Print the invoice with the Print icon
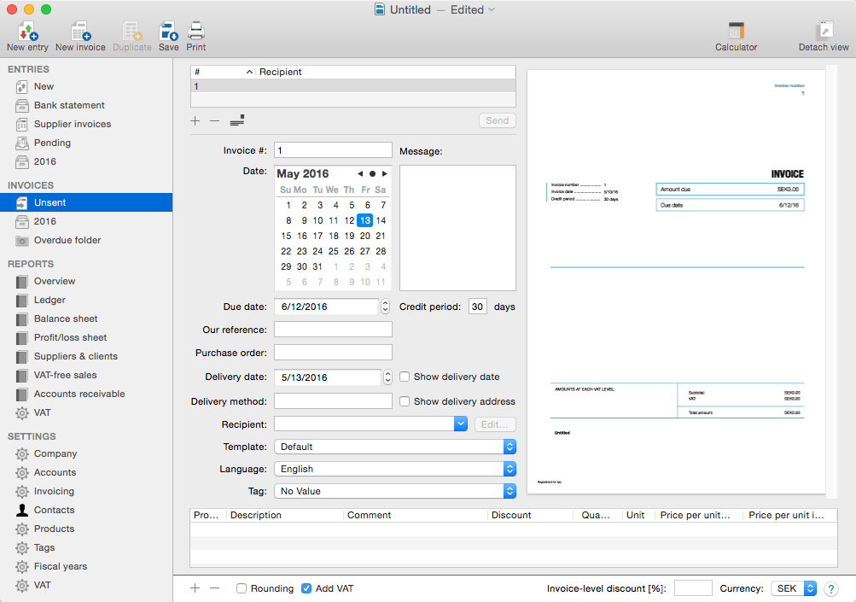 point(196,32)
